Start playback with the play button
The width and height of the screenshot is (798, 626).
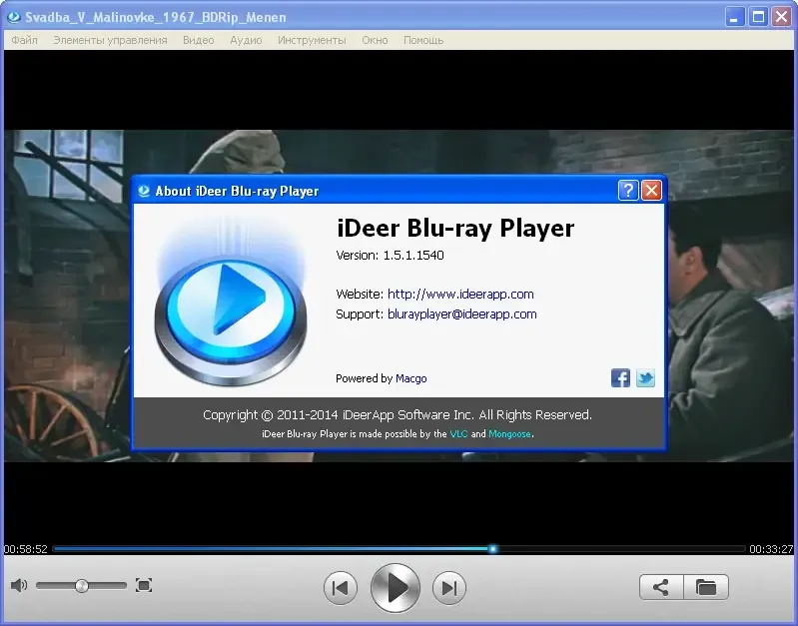396,588
